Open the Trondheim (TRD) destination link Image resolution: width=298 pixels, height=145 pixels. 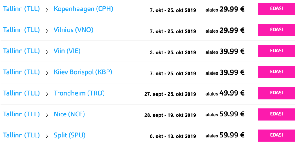tap(79, 93)
